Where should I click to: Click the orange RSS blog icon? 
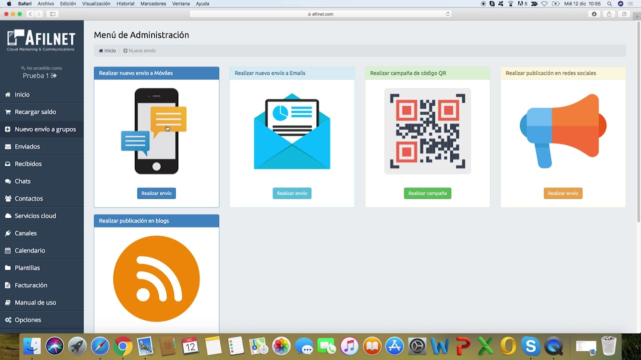pyautogui.click(x=156, y=279)
